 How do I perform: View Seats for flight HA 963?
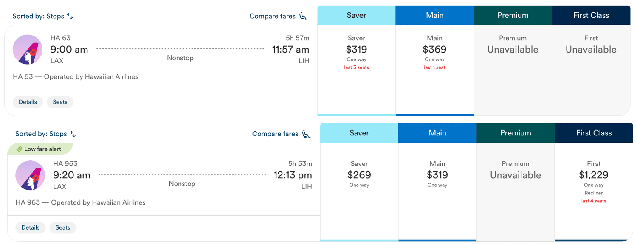click(x=63, y=227)
